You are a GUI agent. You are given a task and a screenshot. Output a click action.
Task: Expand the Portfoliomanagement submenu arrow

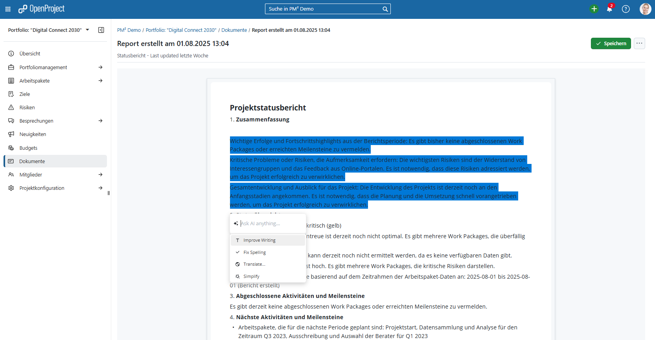[x=101, y=67]
